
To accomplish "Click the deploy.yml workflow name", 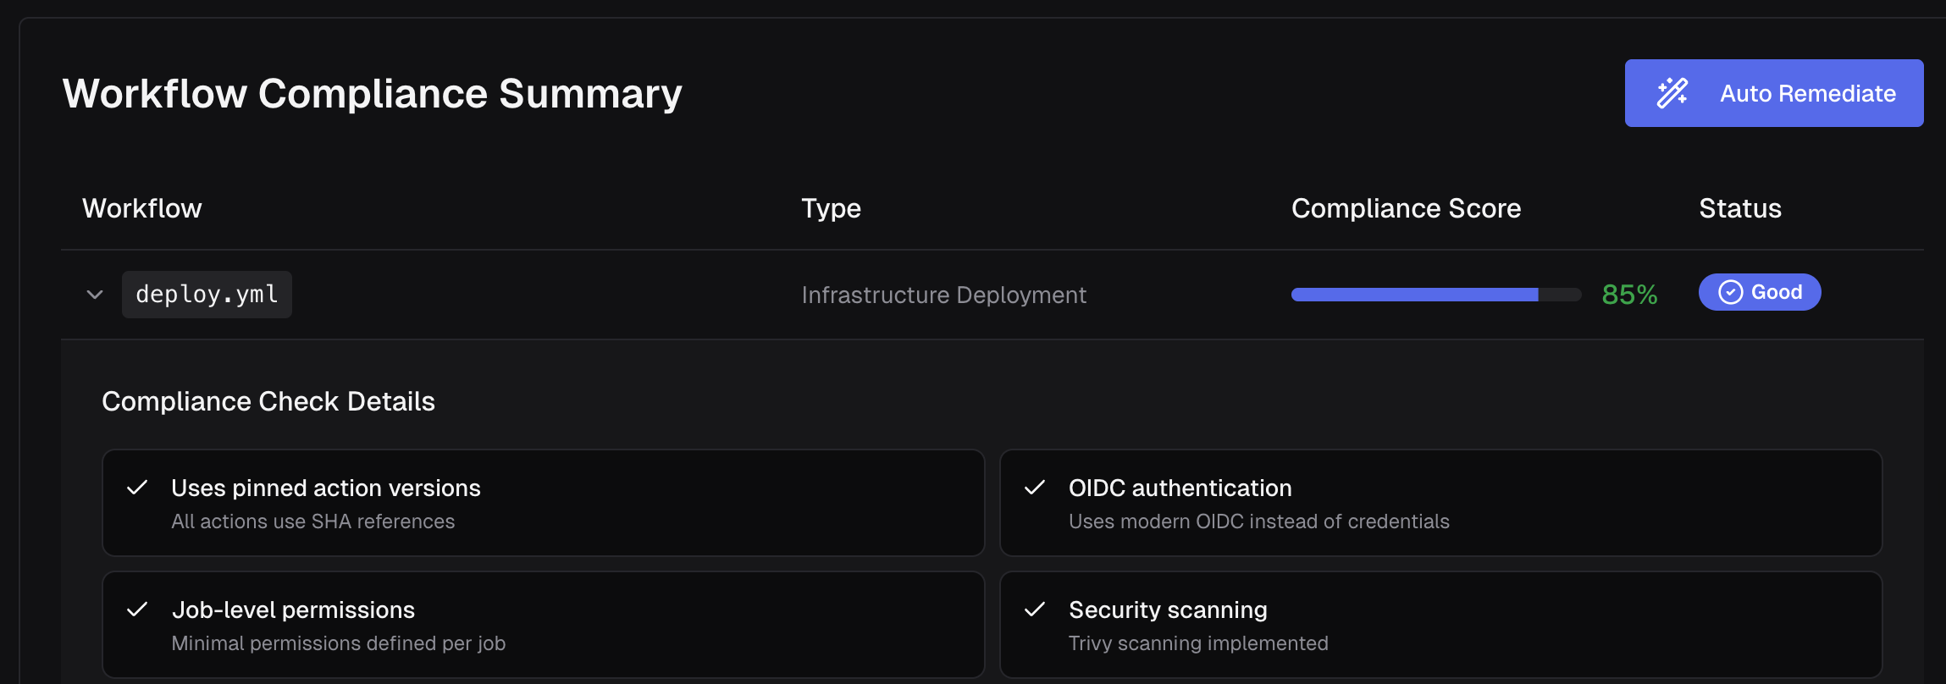I will pyautogui.click(x=207, y=295).
